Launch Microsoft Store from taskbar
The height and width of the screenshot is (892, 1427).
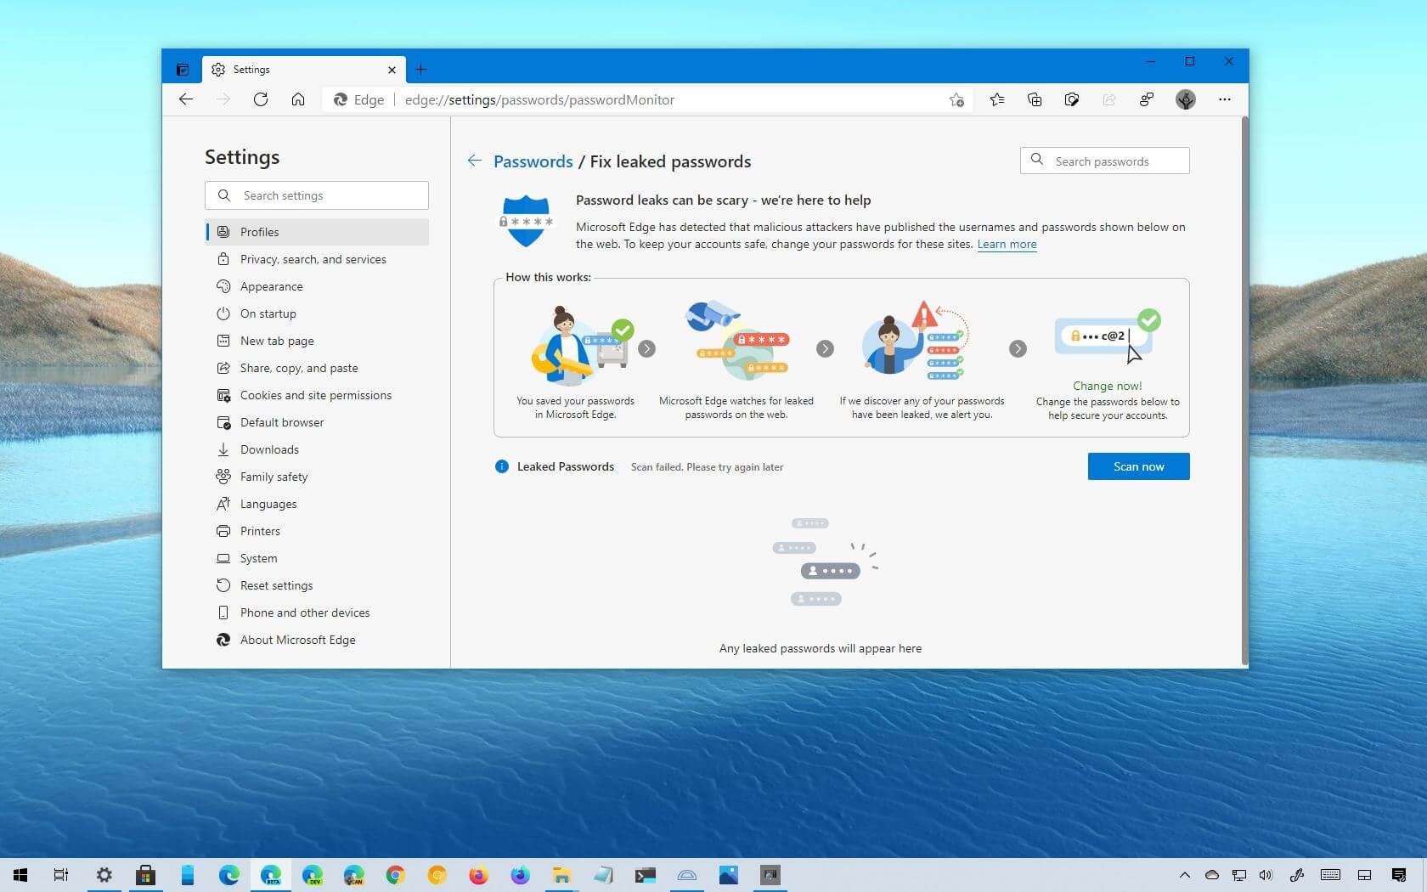pyautogui.click(x=145, y=874)
